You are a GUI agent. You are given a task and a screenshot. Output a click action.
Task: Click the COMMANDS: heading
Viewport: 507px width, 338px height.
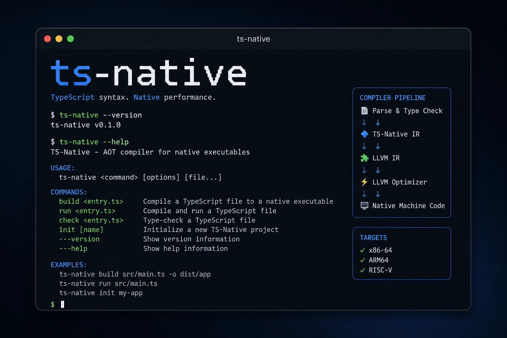point(69,192)
